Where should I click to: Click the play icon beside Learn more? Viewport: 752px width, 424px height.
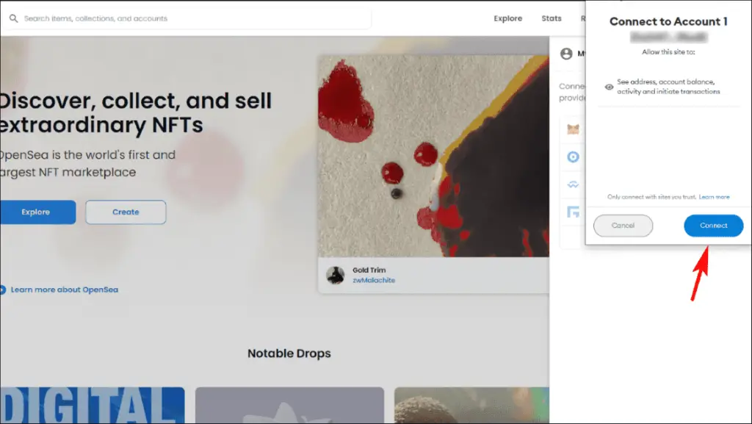point(2,290)
